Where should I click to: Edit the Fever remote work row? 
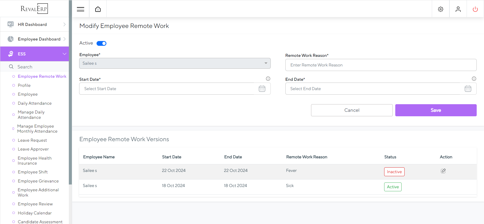pyautogui.click(x=443, y=171)
